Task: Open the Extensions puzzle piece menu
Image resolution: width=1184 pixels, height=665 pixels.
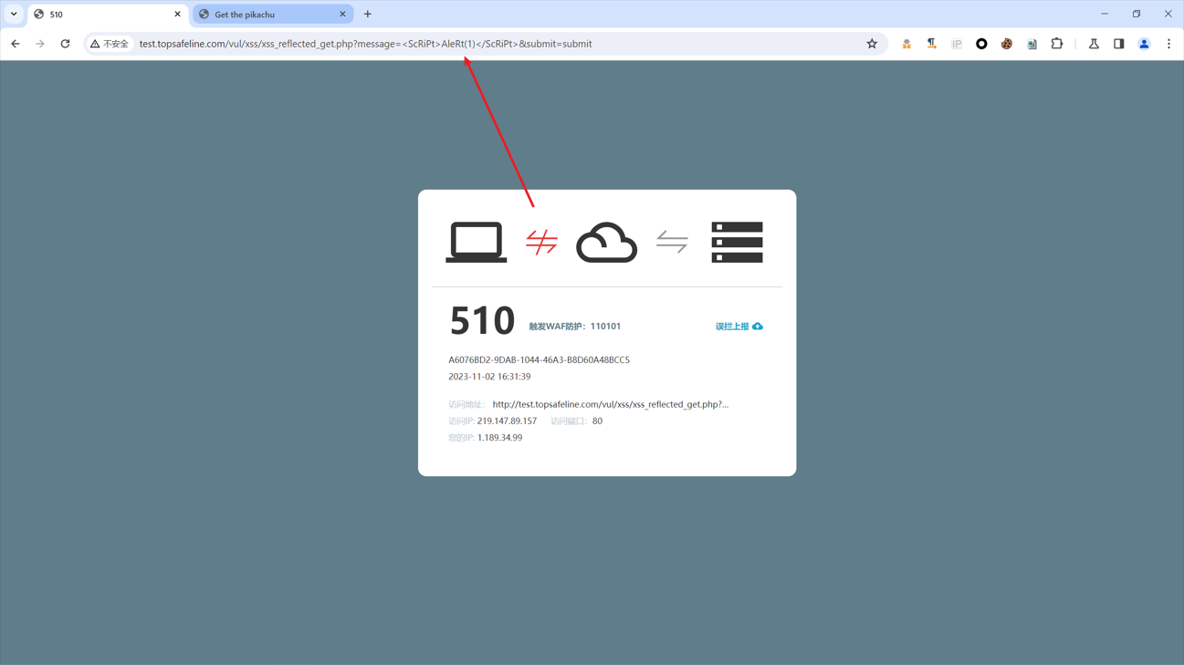Action: [x=1056, y=44]
